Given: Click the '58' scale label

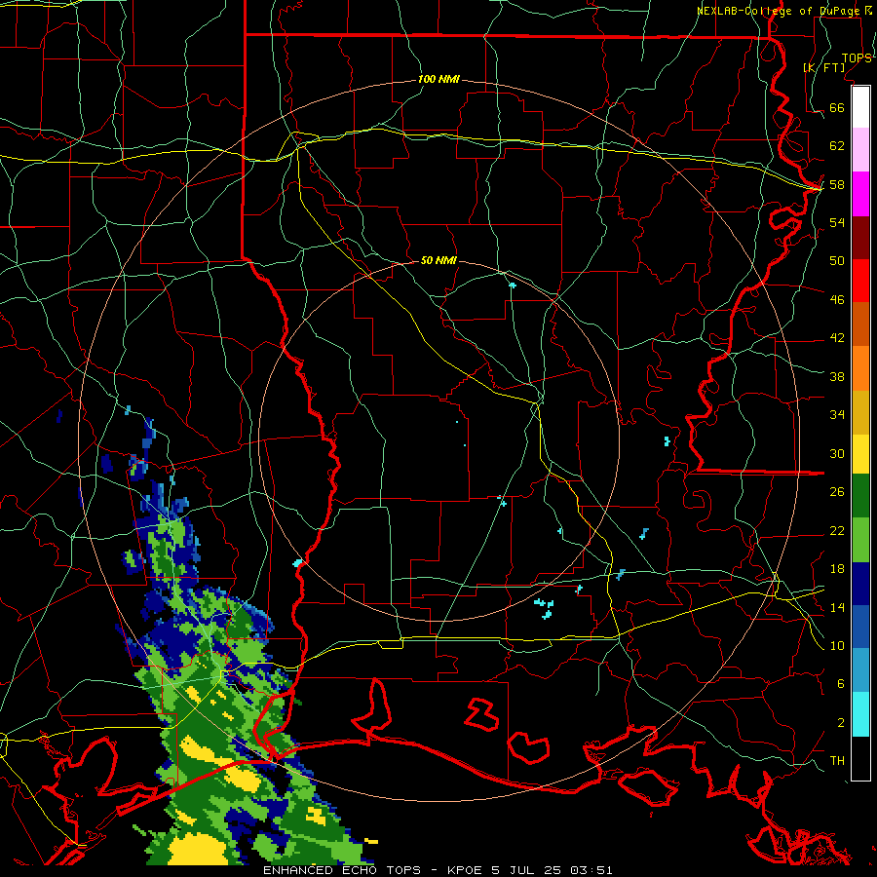Looking at the screenshot, I should coord(837,184).
